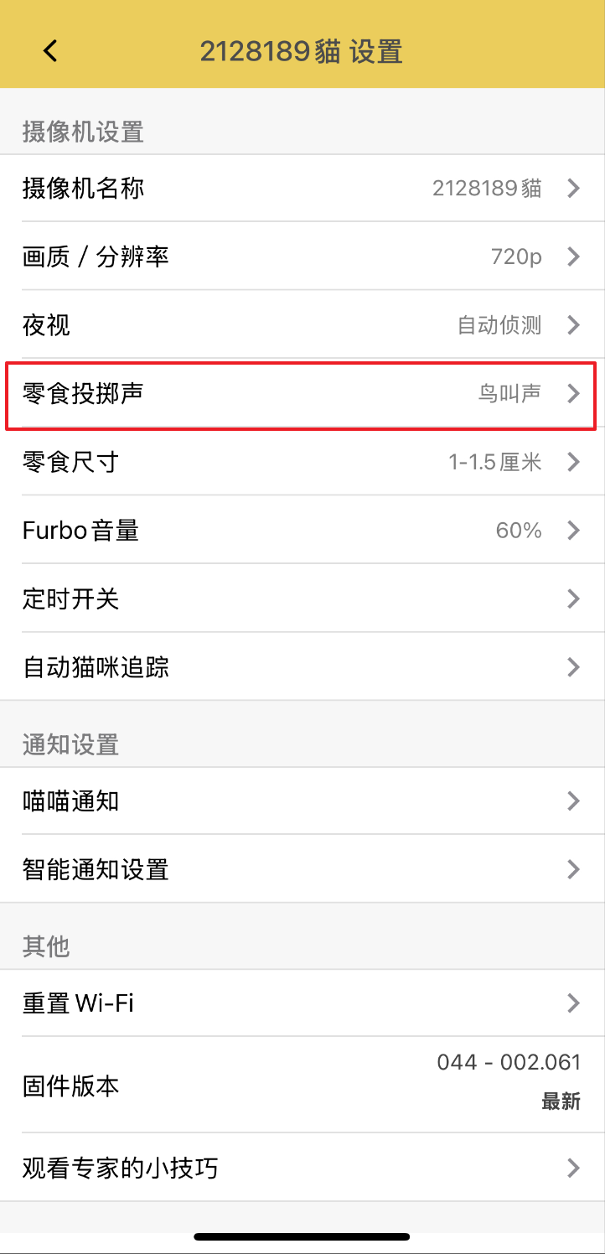Open 摄像机名称 chevron arrow
The width and height of the screenshot is (605, 1254).
(573, 188)
